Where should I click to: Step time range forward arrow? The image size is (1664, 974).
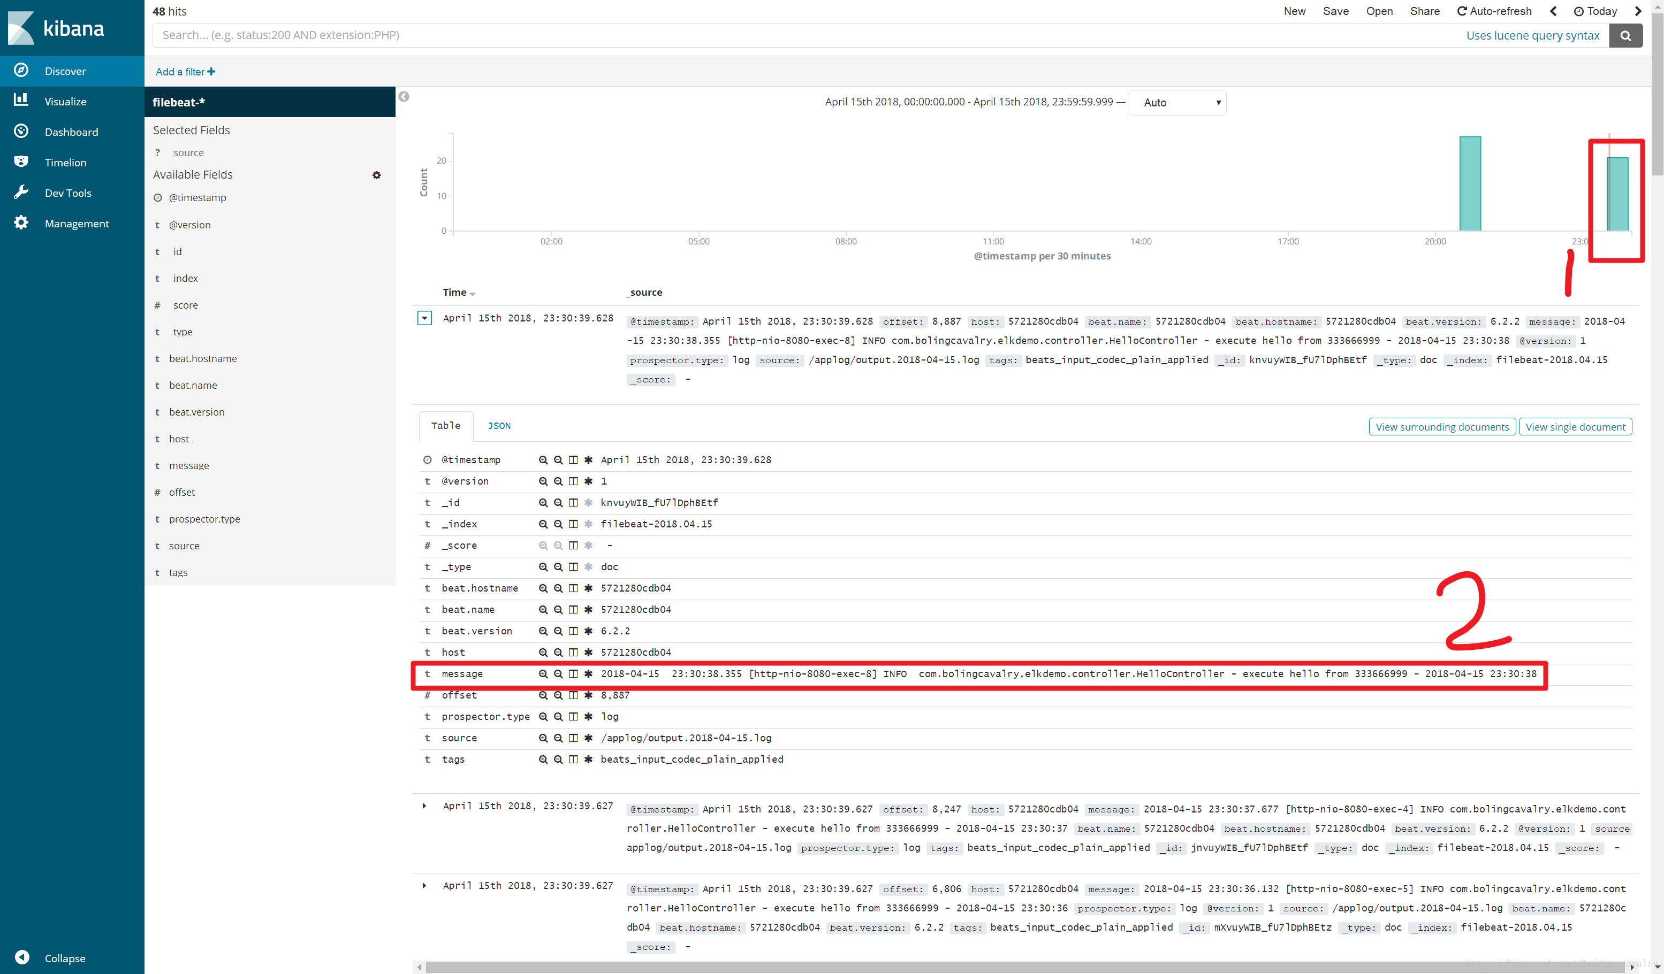(1638, 11)
